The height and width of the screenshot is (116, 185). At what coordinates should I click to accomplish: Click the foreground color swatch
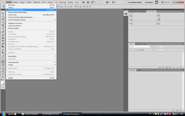pyautogui.click(x=2, y=83)
